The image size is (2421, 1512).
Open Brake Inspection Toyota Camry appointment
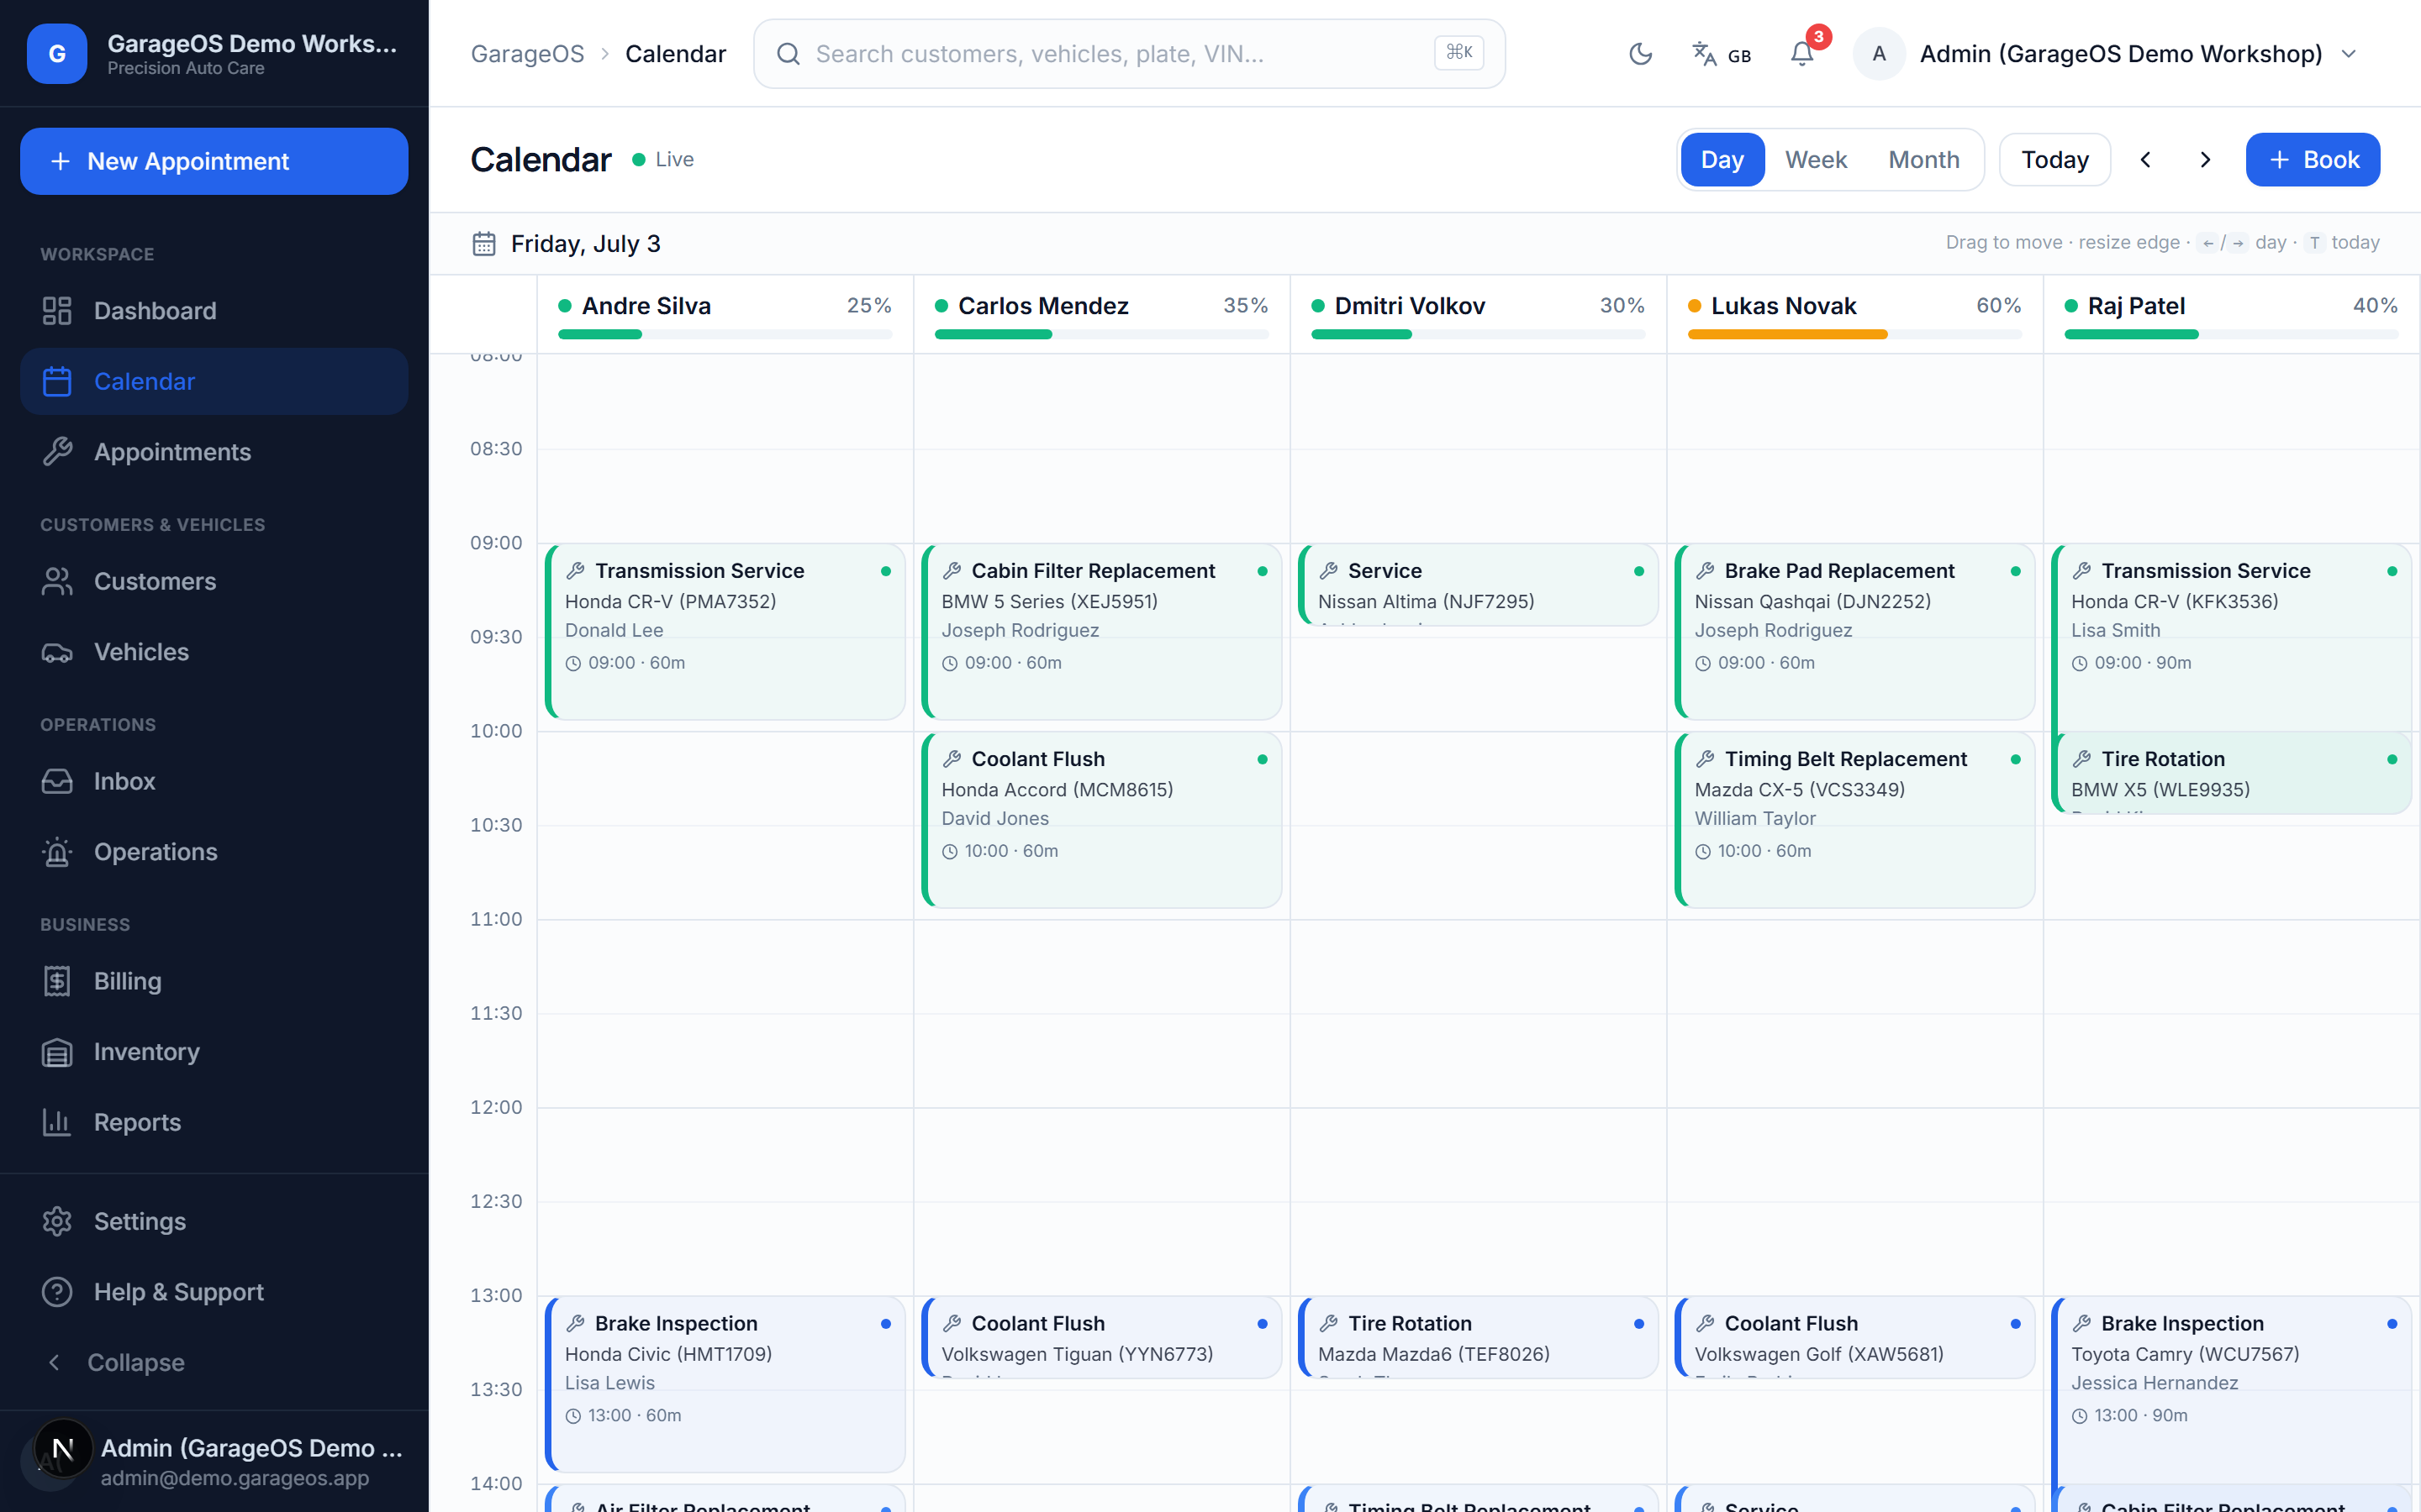[2231, 1390]
